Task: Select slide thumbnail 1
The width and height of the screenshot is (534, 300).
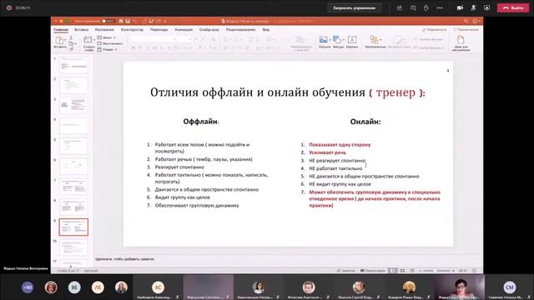Action: (x=73, y=65)
